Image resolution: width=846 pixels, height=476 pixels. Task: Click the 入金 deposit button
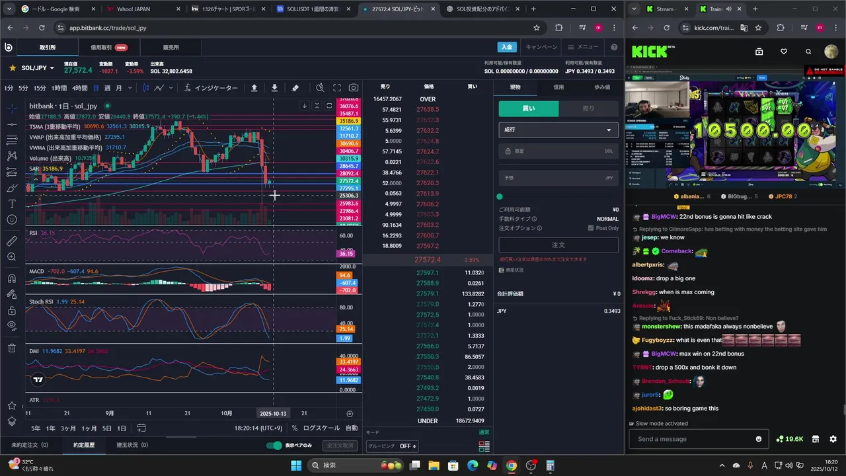pyautogui.click(x=506, y=47)
